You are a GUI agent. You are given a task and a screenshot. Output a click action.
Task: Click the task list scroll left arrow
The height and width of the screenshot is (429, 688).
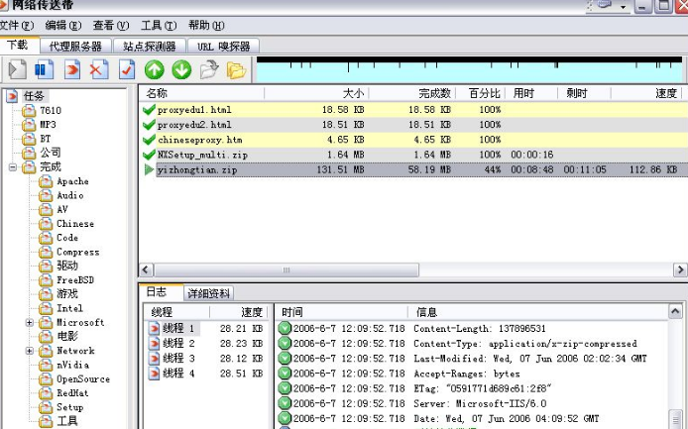[146, 269]
